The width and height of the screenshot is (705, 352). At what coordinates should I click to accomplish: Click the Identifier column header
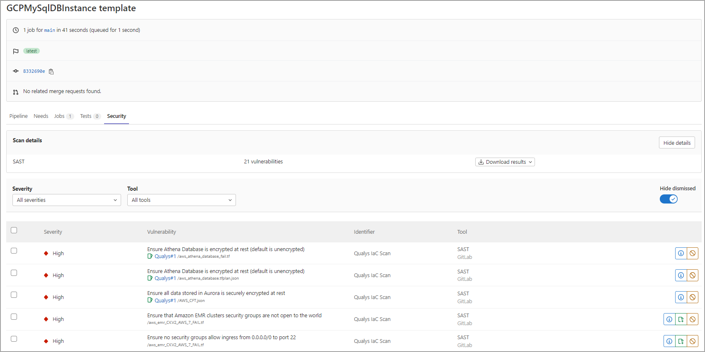(x=364, y=232)
